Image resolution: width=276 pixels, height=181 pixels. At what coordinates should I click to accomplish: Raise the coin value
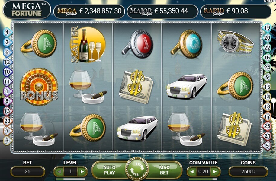click(215, 172)
